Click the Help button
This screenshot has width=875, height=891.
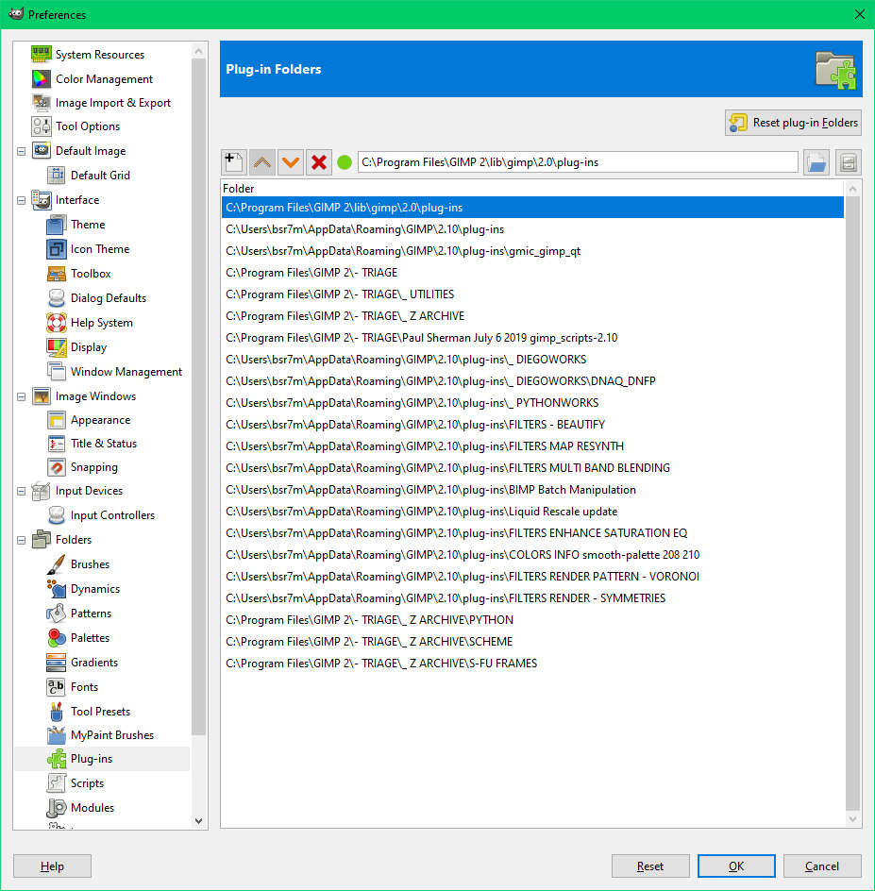52,866
